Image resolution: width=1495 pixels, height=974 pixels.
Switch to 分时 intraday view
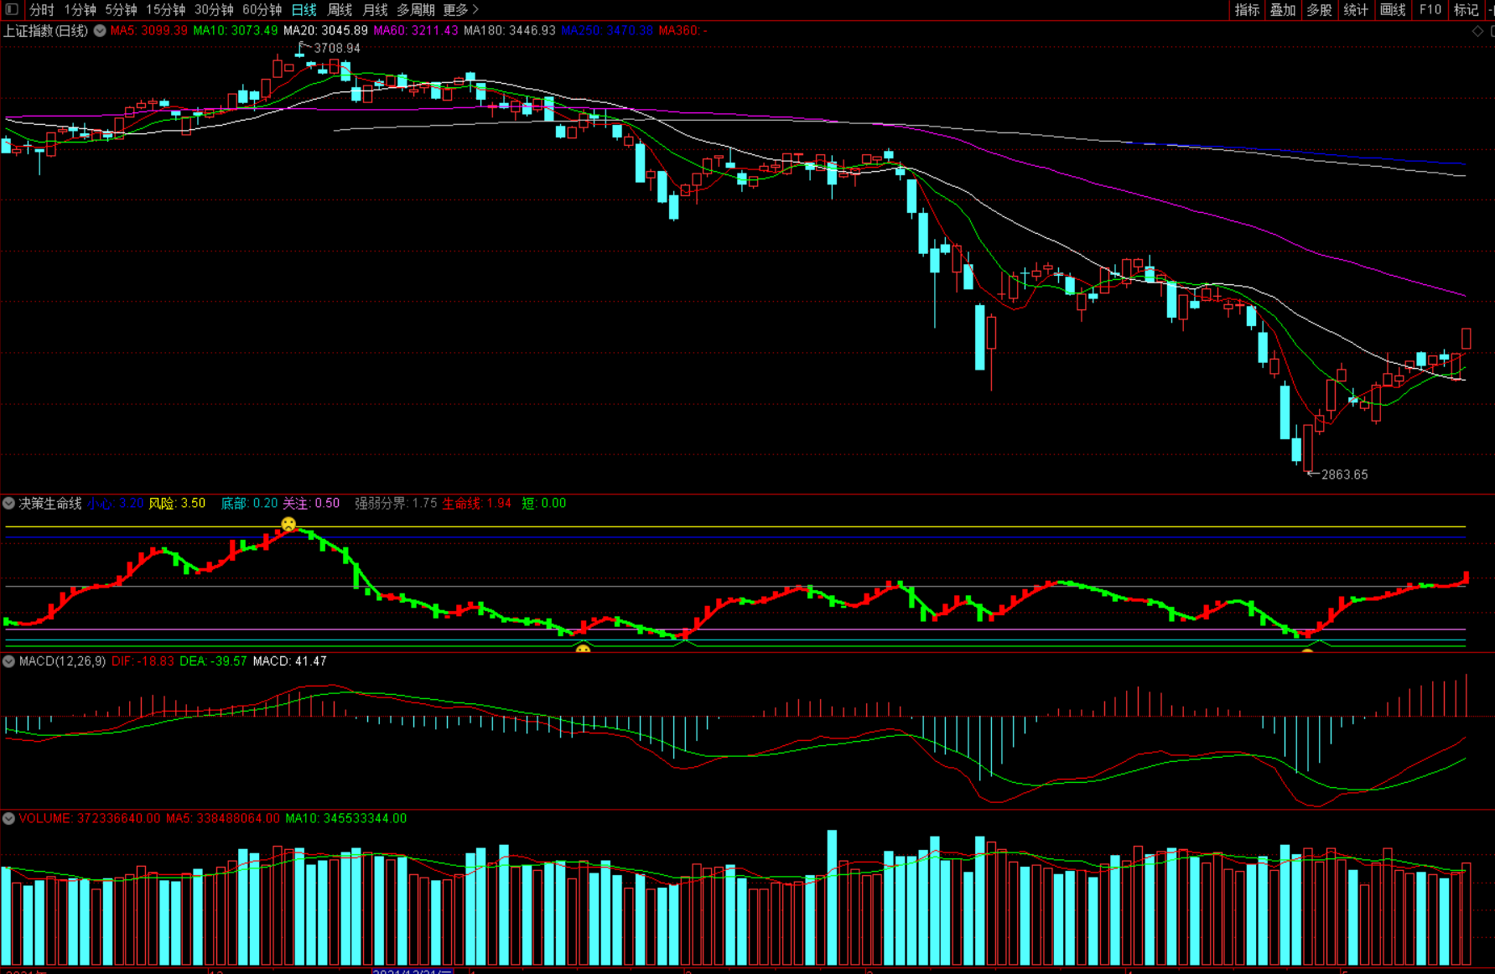click(x=41, y=10)
